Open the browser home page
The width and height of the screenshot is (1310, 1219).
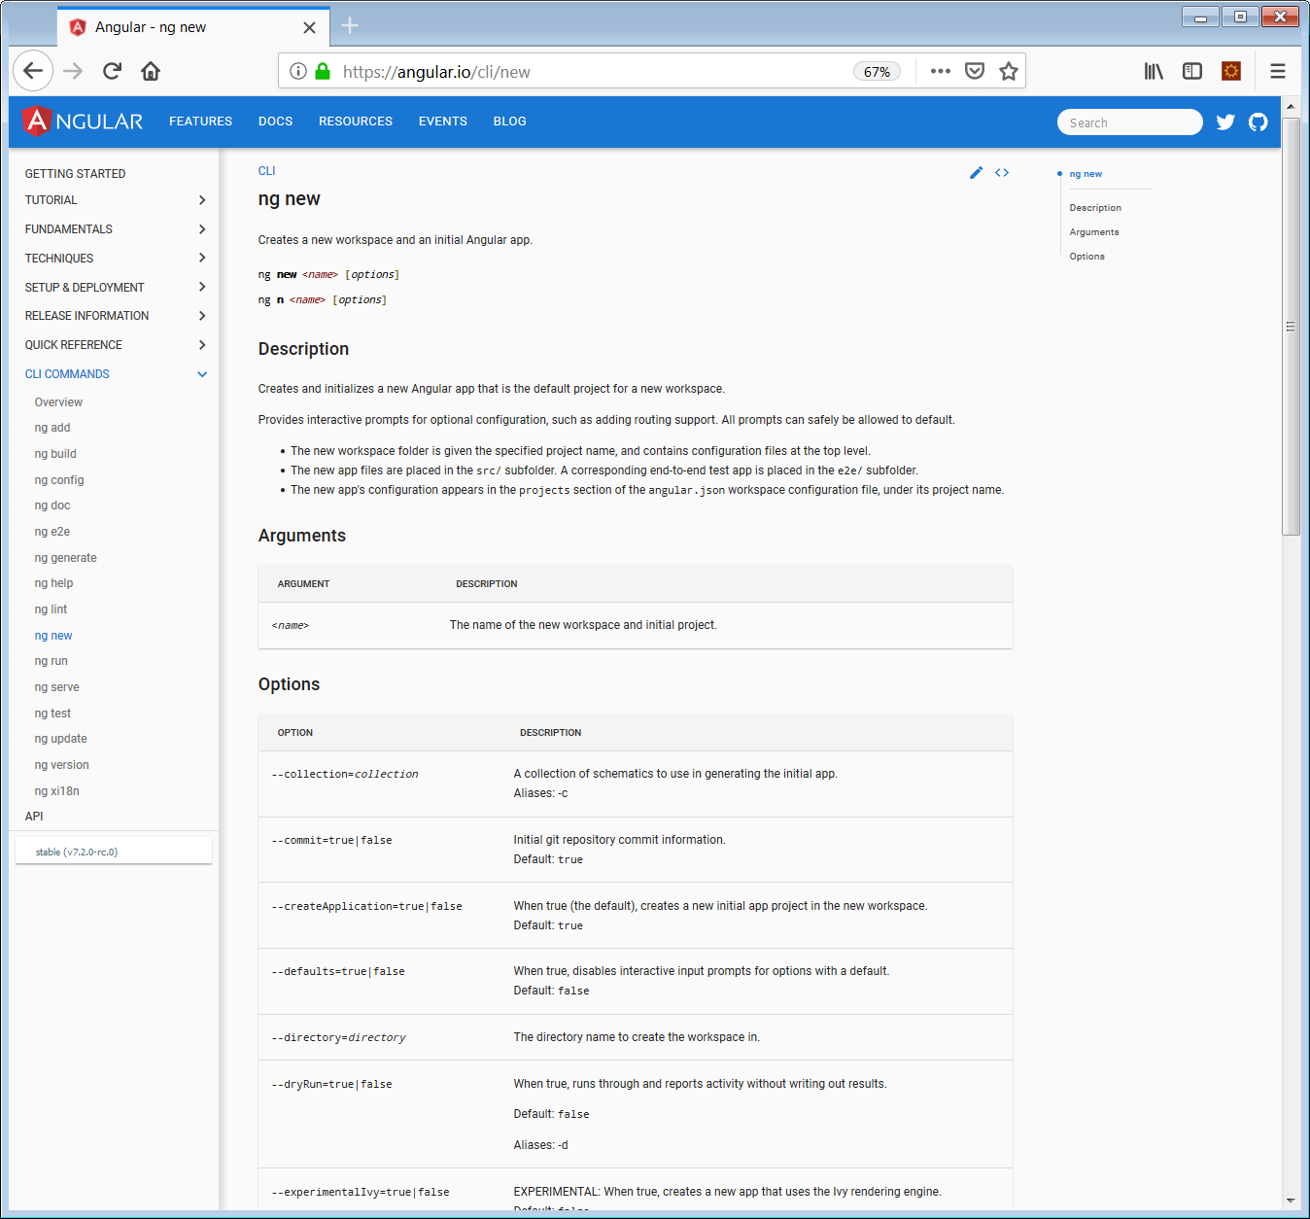(x=150, y=70)
